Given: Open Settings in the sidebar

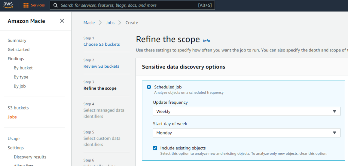Looking at the screenshot, I should (x=16, y=148).
